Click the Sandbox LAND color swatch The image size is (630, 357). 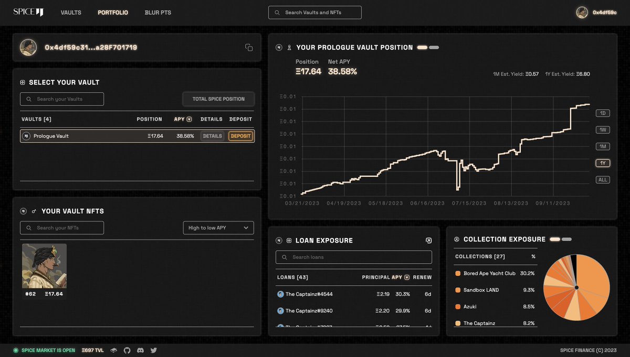(x=458, y=290)
